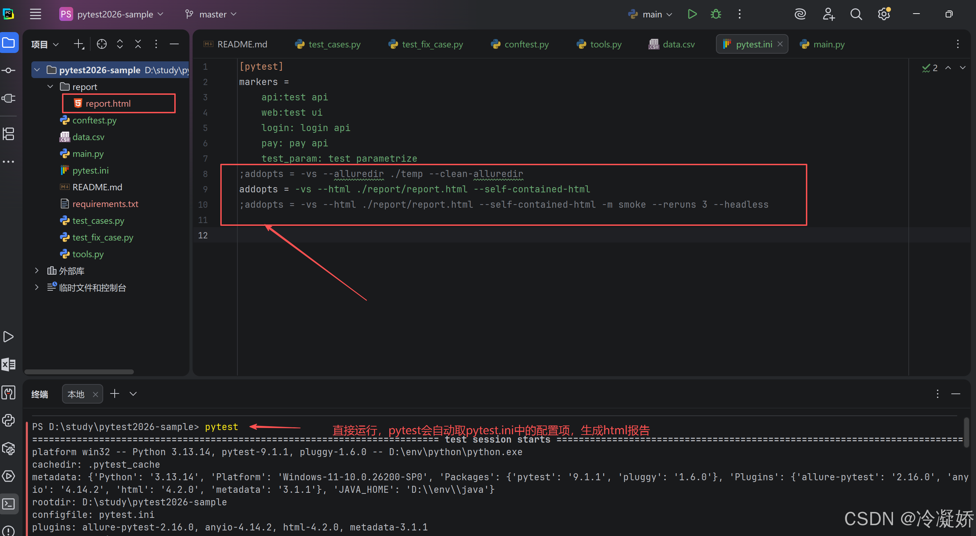The width and height of the screenshot is (976, 536).
Task: Switch to conftest.py editor tab
Action: 520,44
